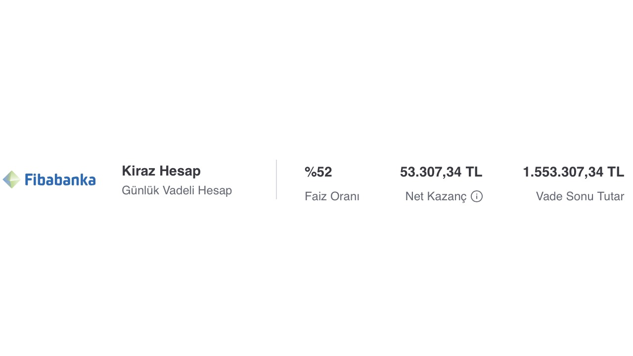
Task: Click the TL suffix of 1.553.307,34
Action: (x=616, y=172)
